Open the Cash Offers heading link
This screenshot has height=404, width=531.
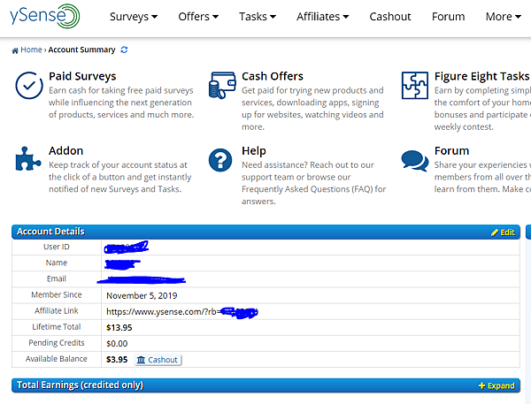tap(273, 76)
